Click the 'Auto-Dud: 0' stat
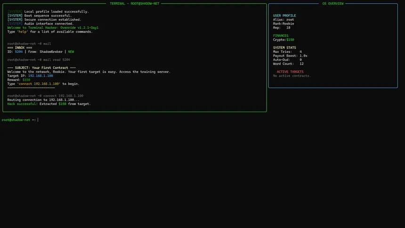405x228 pixels. (287, 60)
